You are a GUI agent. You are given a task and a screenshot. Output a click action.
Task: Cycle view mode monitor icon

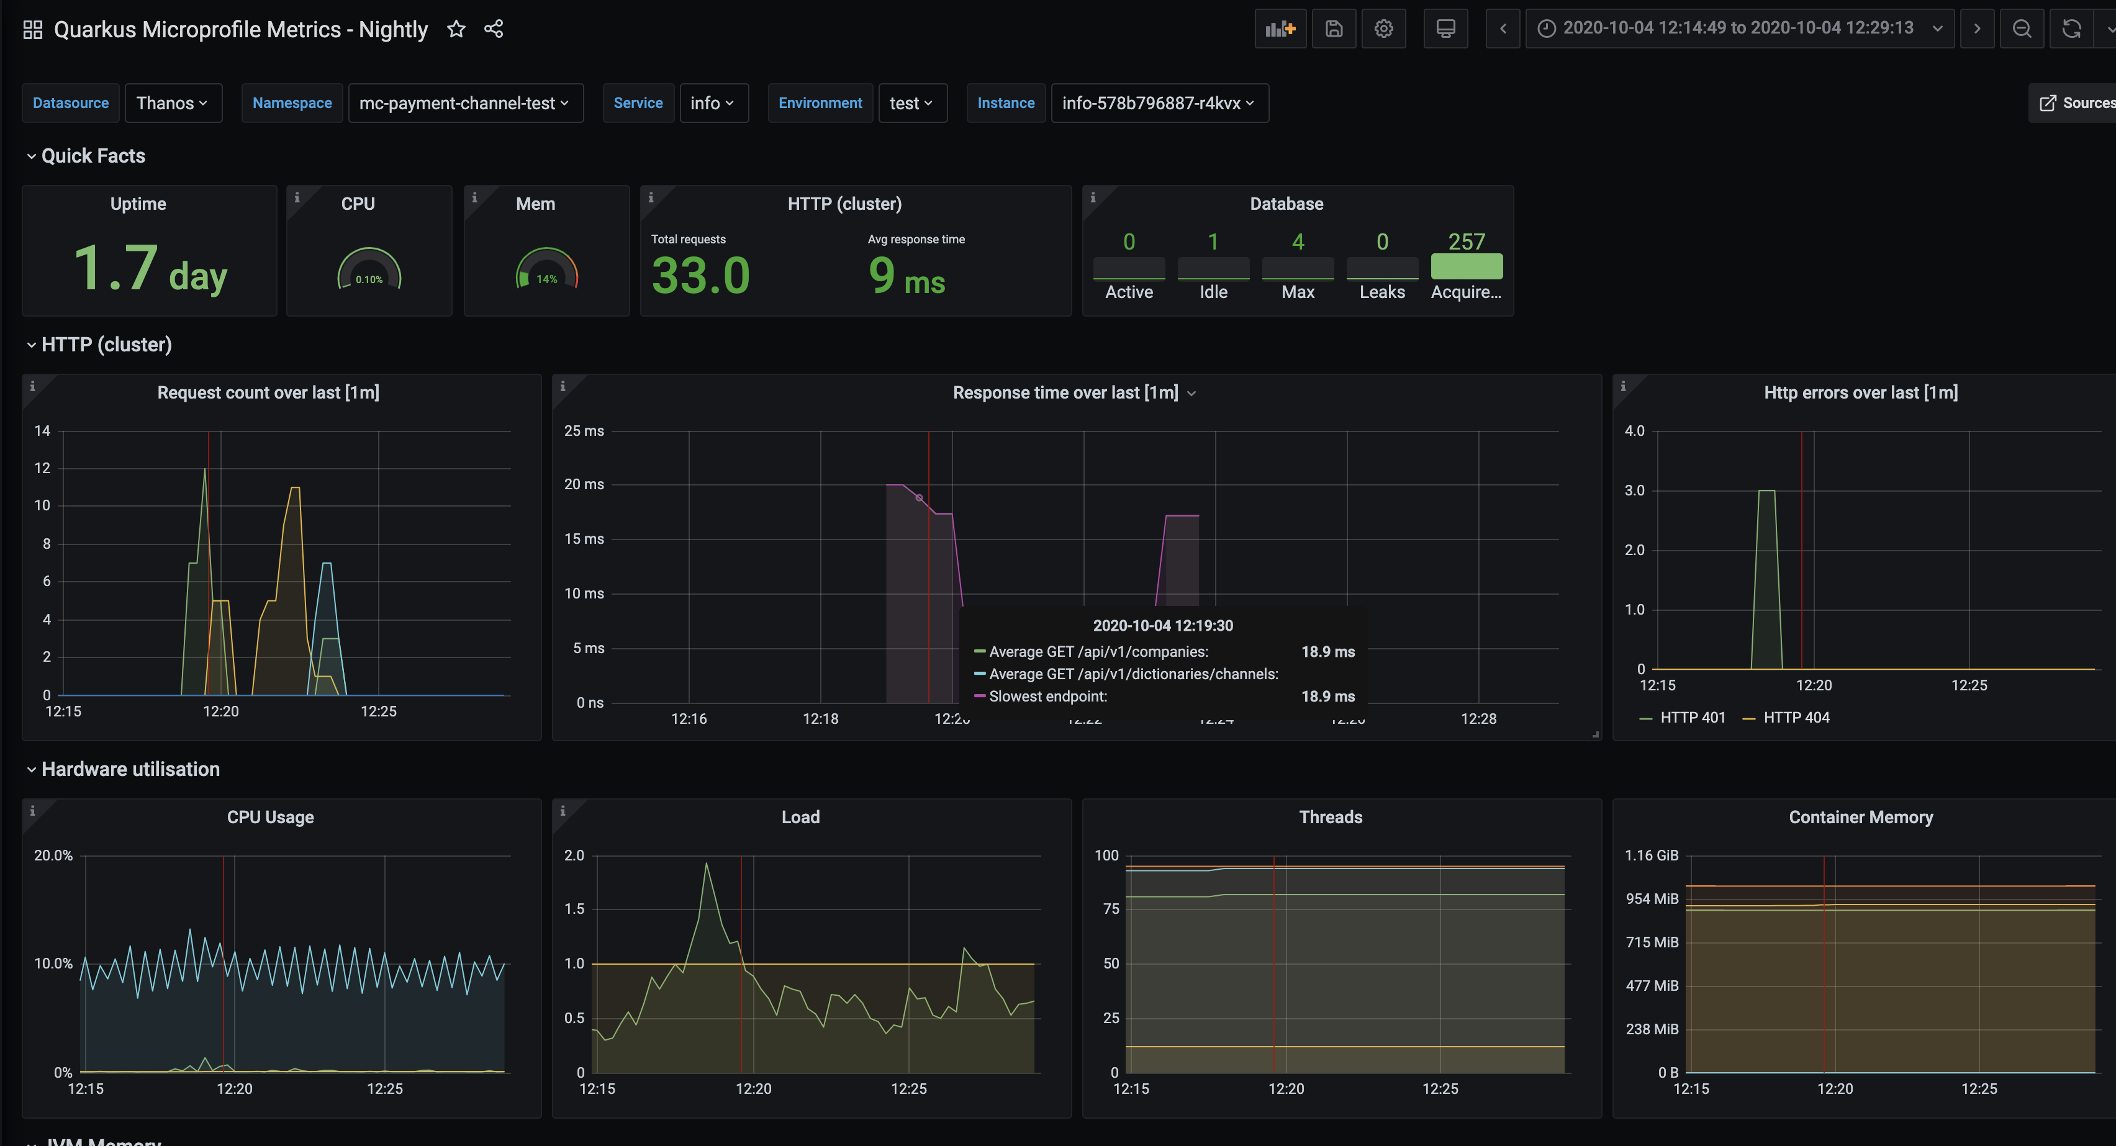pyautogui.click(x=1445, y=29)
